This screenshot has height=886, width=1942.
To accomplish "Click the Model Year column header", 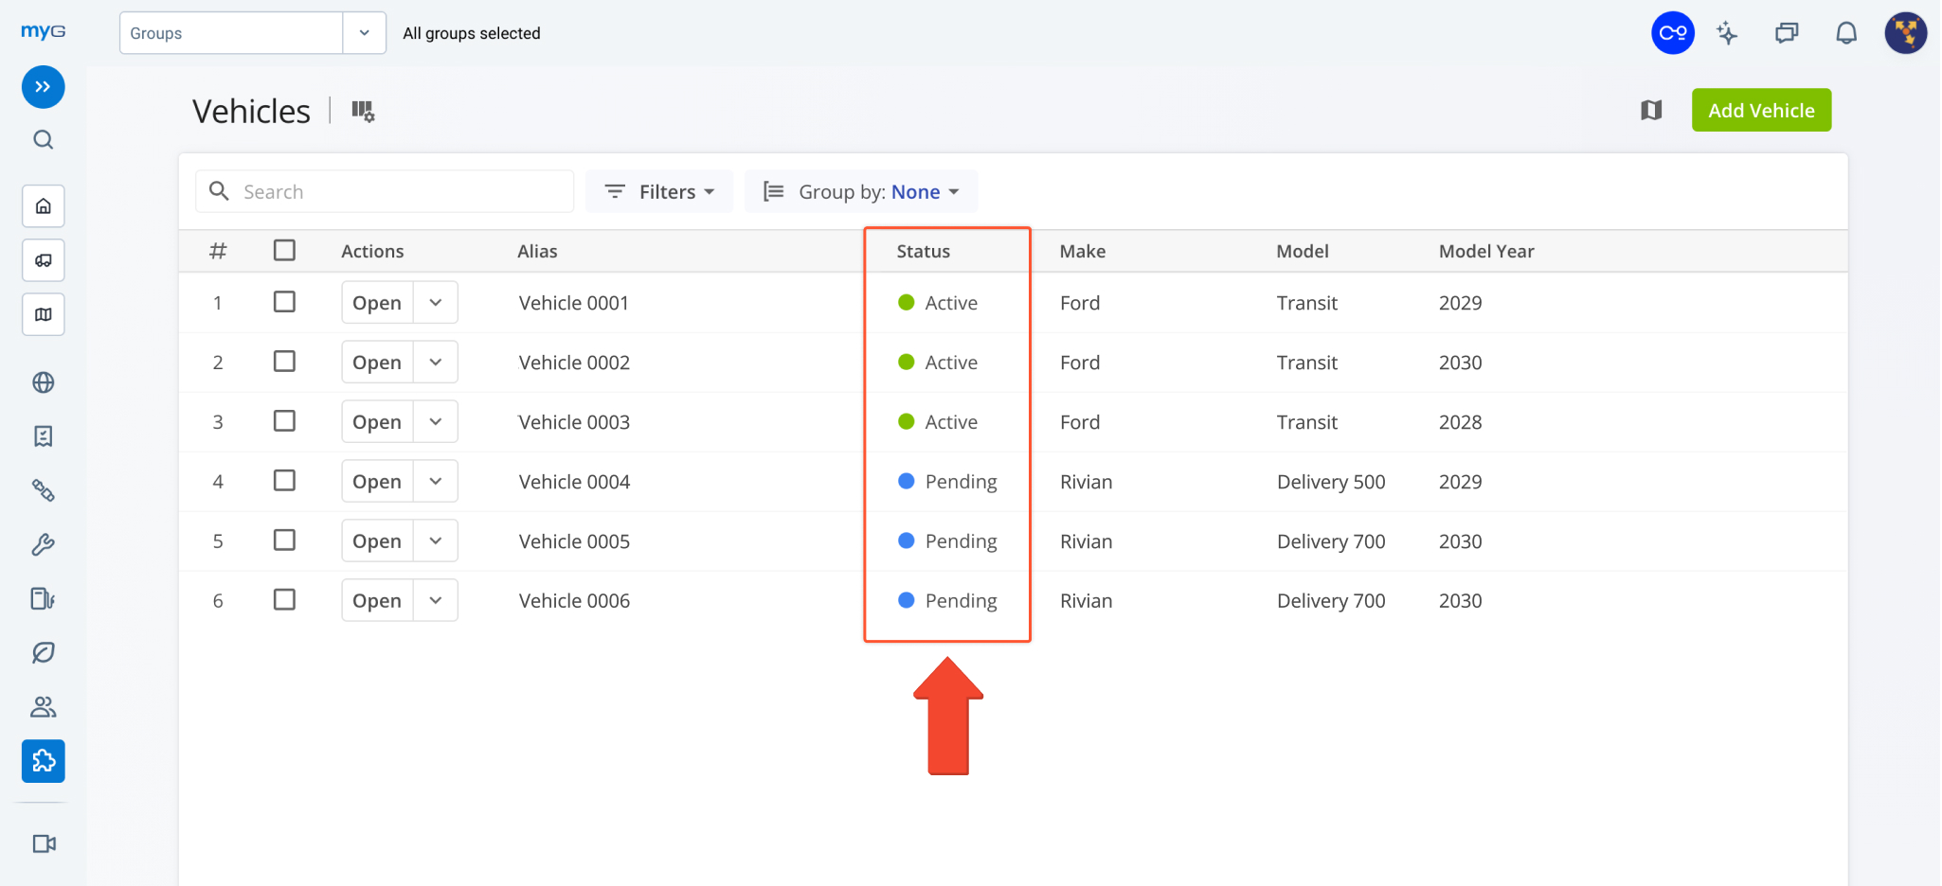I will coord(1485,252).
